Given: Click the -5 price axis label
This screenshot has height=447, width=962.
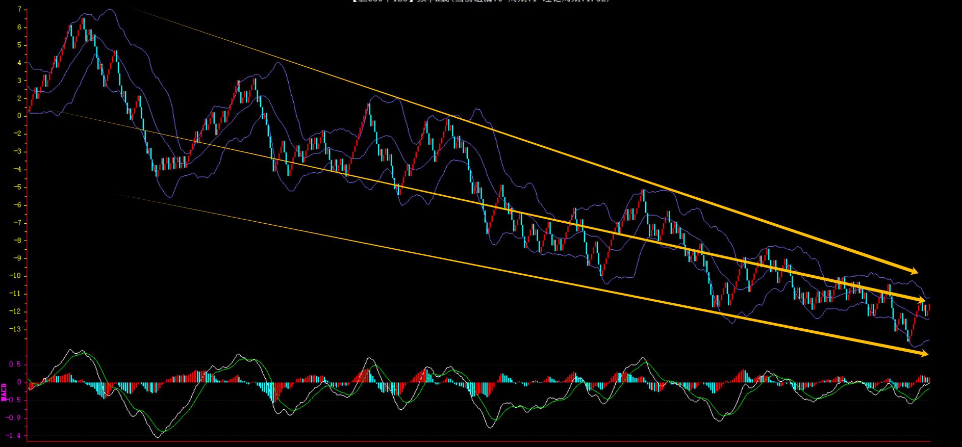Looking at the screenshot, I should click(18, 188).
